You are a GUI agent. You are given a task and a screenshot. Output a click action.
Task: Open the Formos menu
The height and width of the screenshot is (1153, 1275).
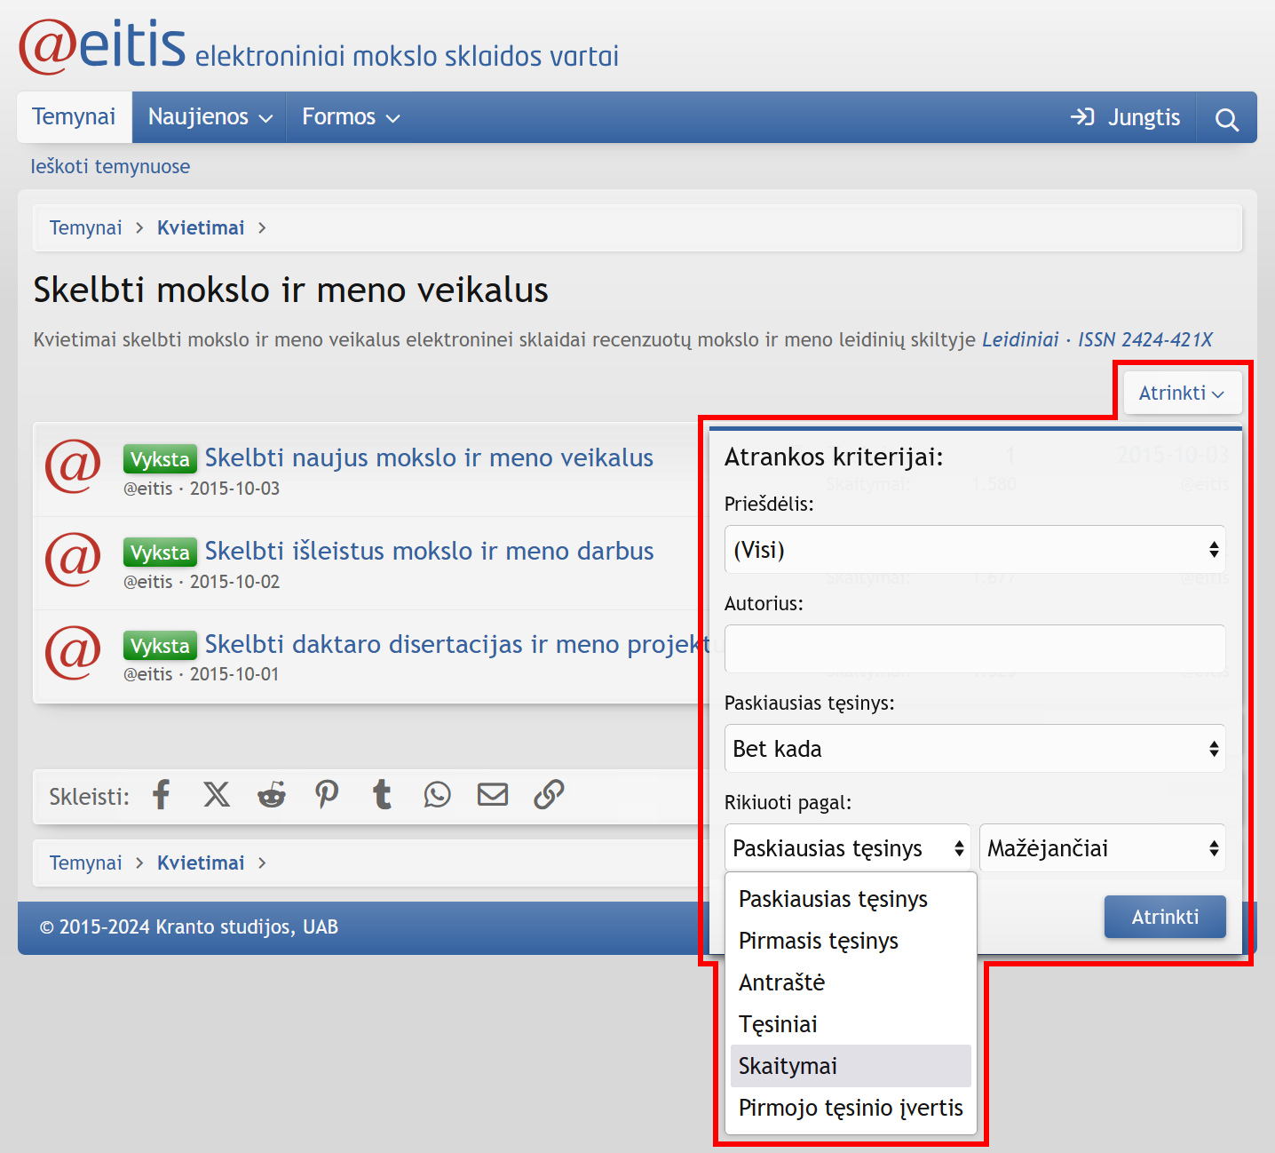[x=351, y=117]
